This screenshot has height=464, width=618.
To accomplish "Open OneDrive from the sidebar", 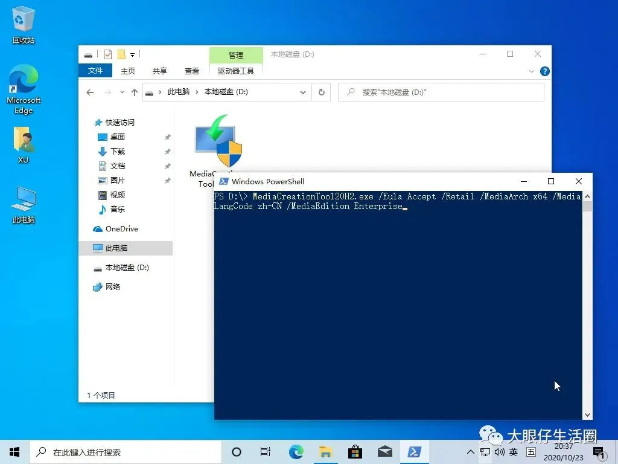I will (120, 228).
